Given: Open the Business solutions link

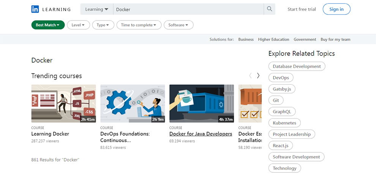Looking at the screenshot, I should pos(246,40).
